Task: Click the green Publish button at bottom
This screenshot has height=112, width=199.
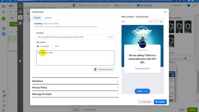Action: click(192, 110)
